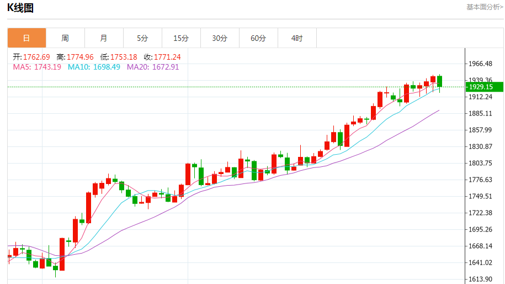Click the MA20 indicator value label
Viewport: 505px width, 284px height.
tap(153, 67)
